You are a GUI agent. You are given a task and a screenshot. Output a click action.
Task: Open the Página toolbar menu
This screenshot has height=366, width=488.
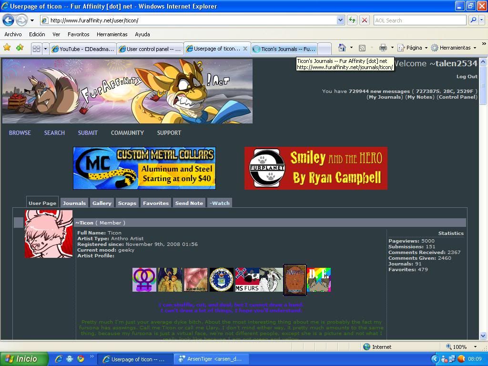click(412, 48)
